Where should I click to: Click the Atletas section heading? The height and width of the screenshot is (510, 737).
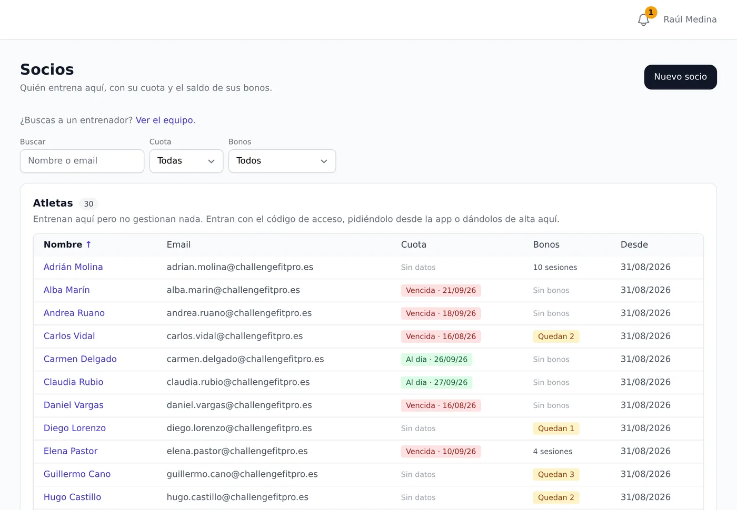pos(53,203)
